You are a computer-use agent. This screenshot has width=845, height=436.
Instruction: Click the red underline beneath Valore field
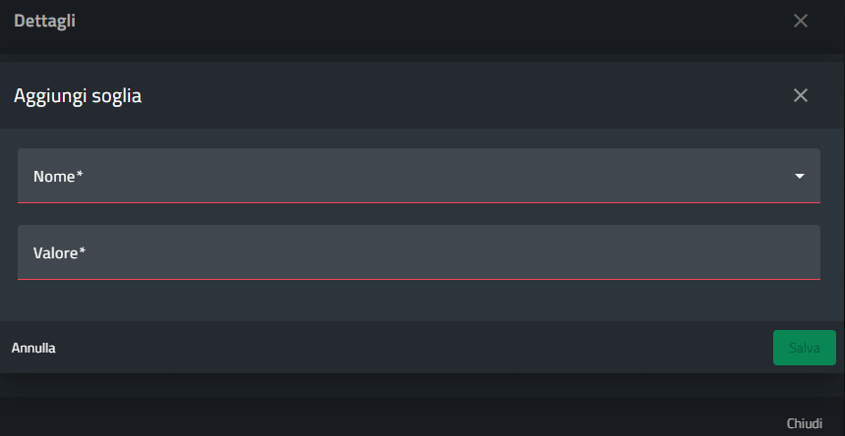pos(418,279)
